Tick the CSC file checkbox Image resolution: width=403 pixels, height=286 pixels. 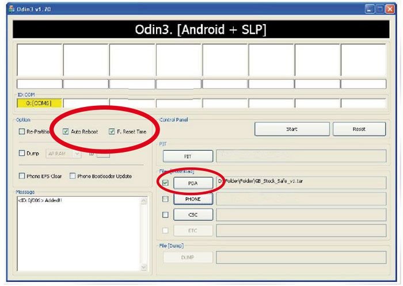tap(166, 215)
